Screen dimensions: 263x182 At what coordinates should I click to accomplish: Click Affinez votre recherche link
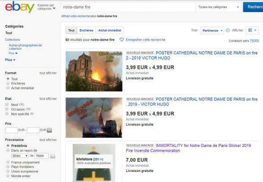(75, 16)
